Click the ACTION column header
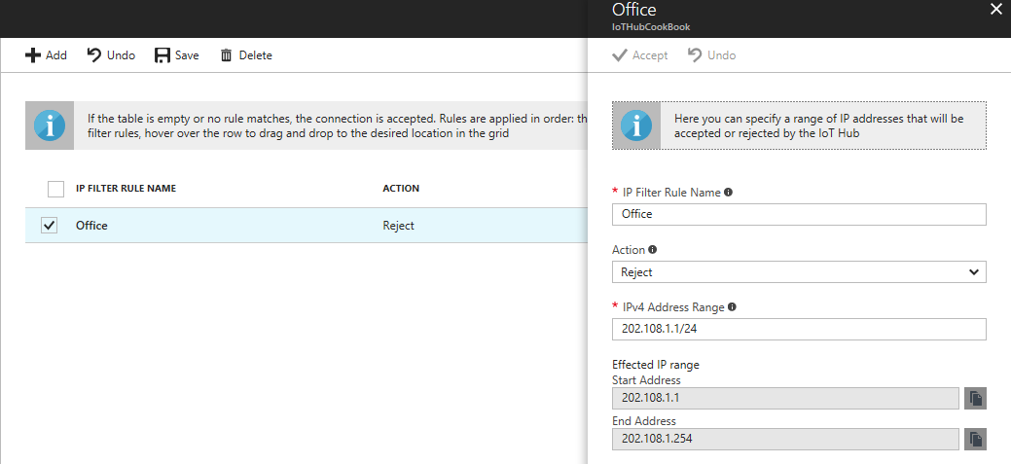The height and width of the screenshot is (464, 1011). point(401,189)
